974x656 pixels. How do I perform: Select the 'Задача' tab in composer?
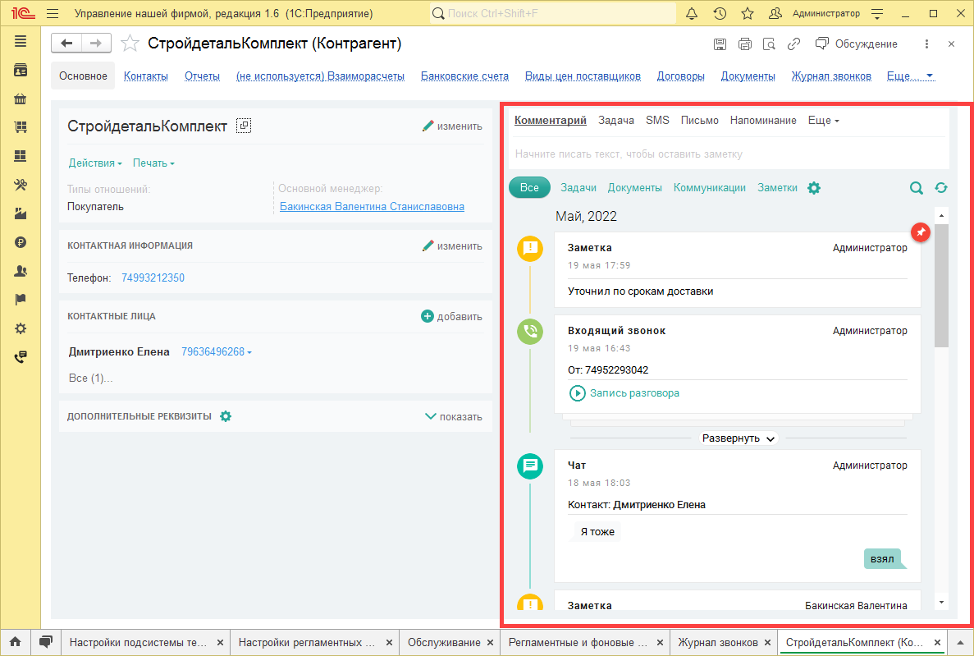coord(615,121)
